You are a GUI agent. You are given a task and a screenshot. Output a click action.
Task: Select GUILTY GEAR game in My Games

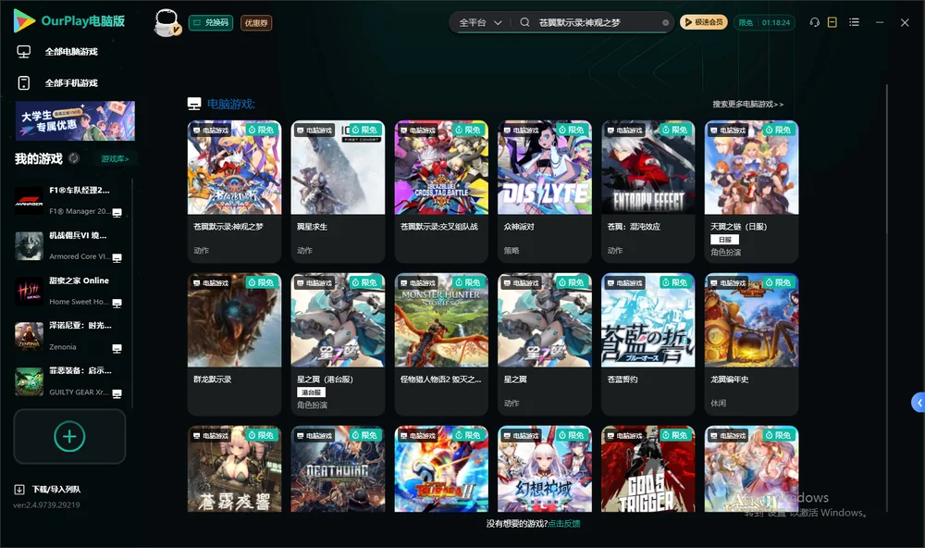click(68, 381)
